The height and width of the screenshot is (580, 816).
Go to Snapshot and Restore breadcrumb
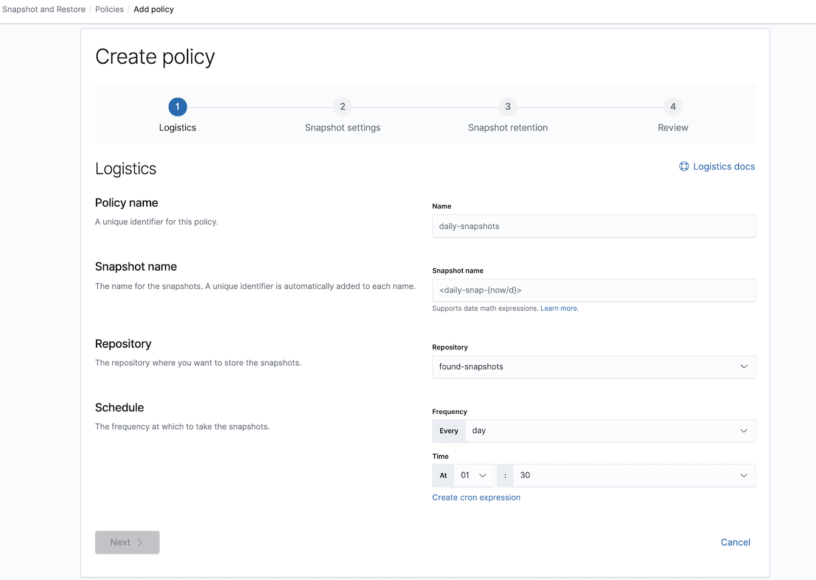[44, 9]
